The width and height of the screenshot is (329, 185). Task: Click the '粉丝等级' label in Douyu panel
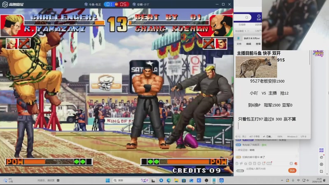tap(239, 31)
